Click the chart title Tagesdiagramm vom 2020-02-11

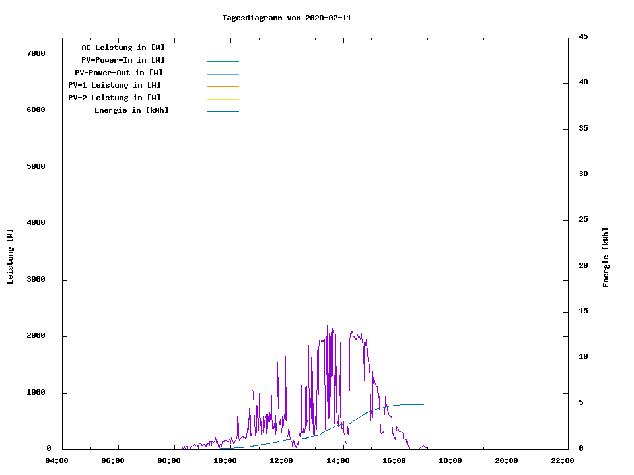point(287,18)
